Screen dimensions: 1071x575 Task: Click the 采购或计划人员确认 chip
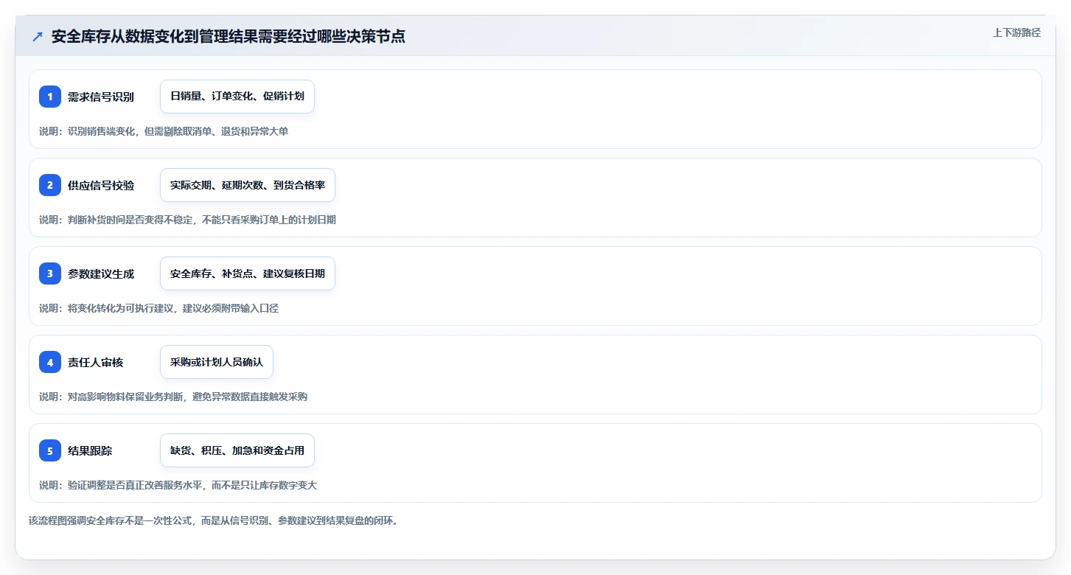[x=217, y=362]
